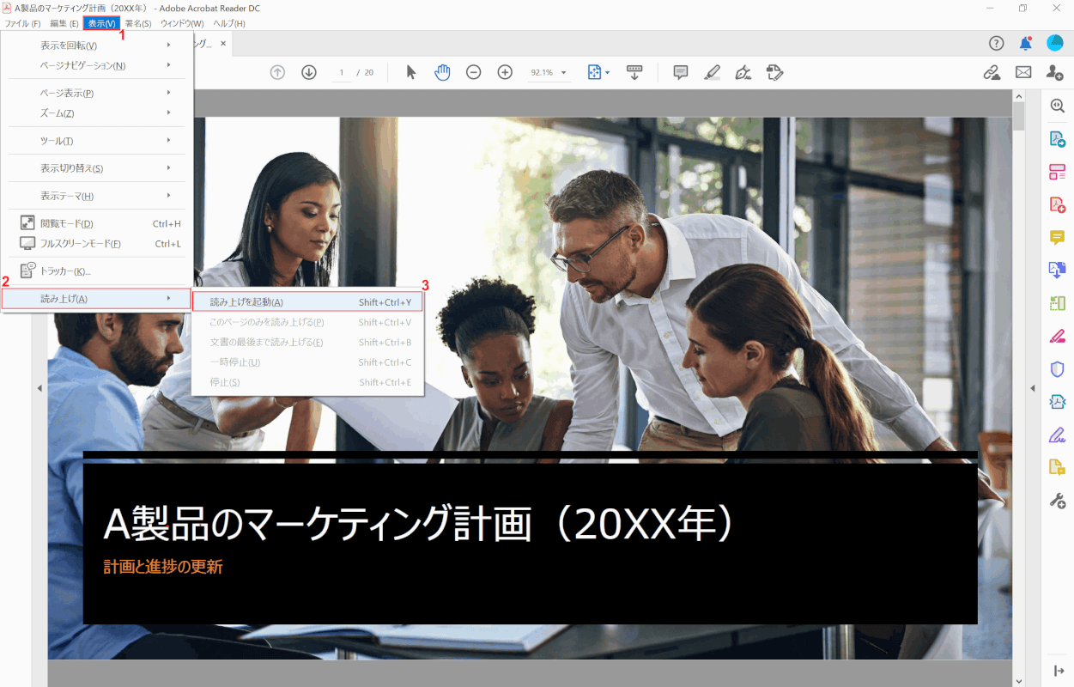The image size is (1074, 687).
Task: Open the ウィンドウ menu
Action: click(x=180, y=23)
